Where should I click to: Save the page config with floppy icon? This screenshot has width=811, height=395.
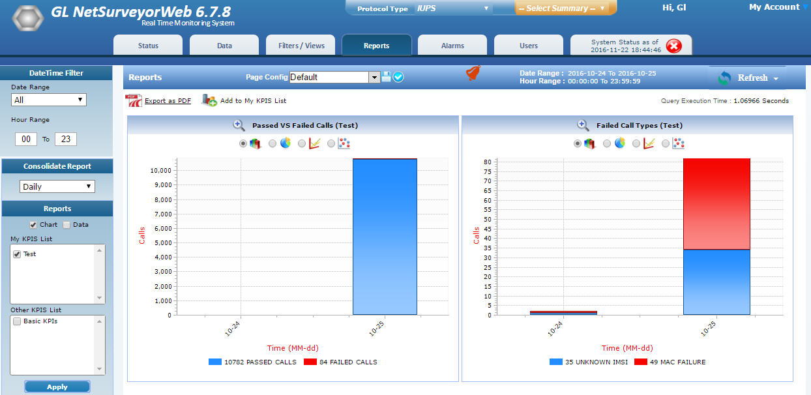tap(386, 77)
